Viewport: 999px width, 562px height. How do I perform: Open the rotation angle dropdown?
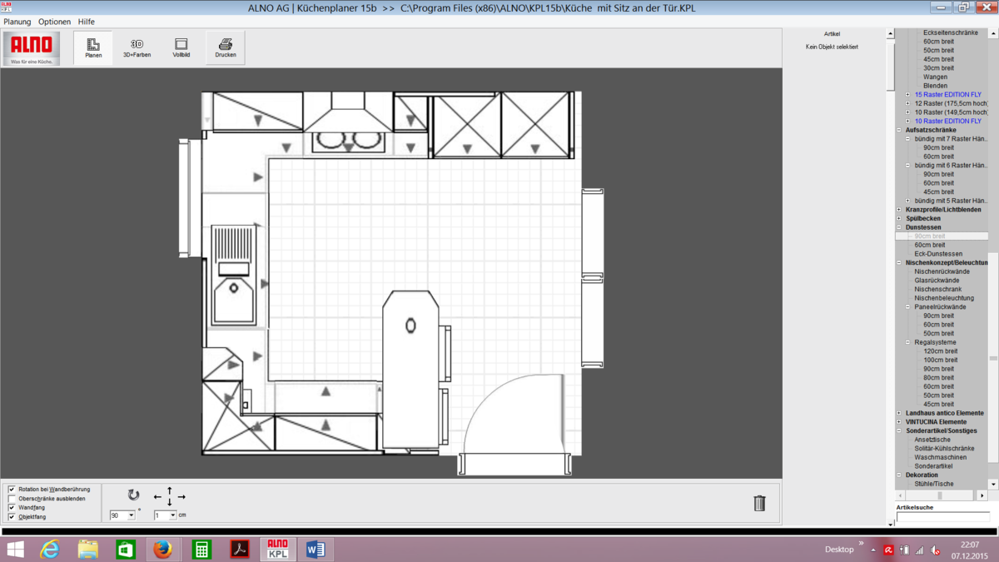(131, 516)
